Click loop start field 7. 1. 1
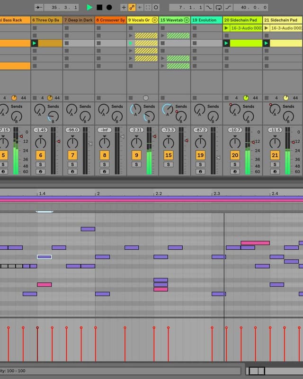Screen dimensions: 303x379 [187, 7]
